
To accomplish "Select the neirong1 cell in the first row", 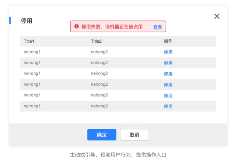I will click(32, 52).
